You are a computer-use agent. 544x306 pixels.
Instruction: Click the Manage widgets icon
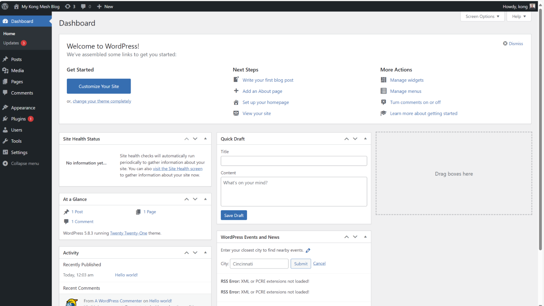383,80
